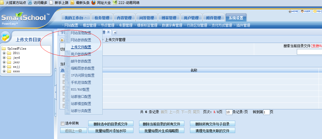Click 删除选中的目录或文件 button
322x139 pixels.
[111, 124]
